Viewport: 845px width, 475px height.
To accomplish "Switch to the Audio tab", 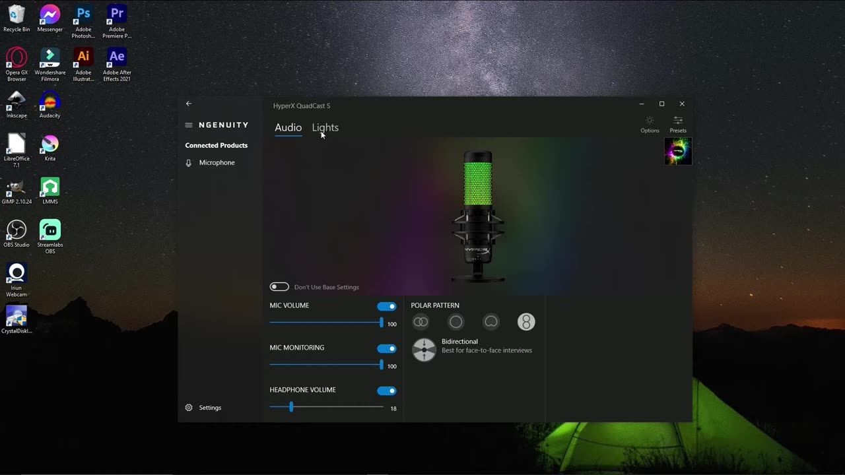I will click(x=288, y=127).
